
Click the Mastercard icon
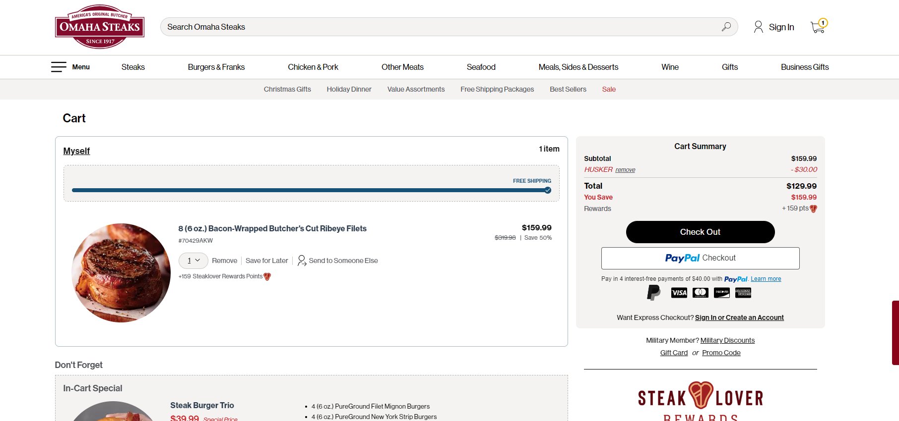[701, 293]
